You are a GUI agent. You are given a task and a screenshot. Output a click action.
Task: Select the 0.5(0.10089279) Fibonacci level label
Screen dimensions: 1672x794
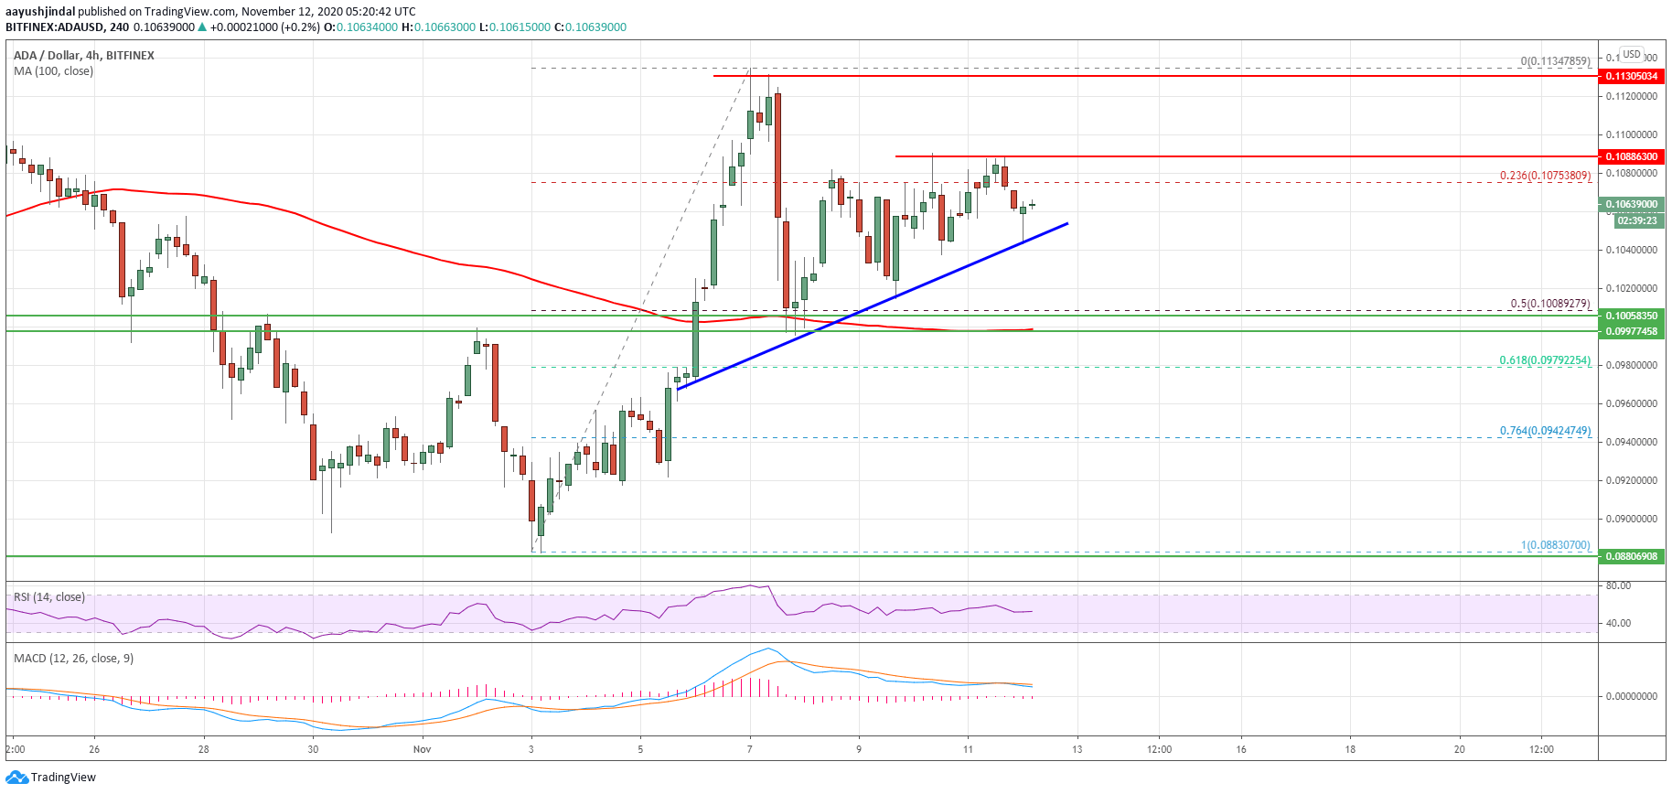click(x=1550, y=304)
